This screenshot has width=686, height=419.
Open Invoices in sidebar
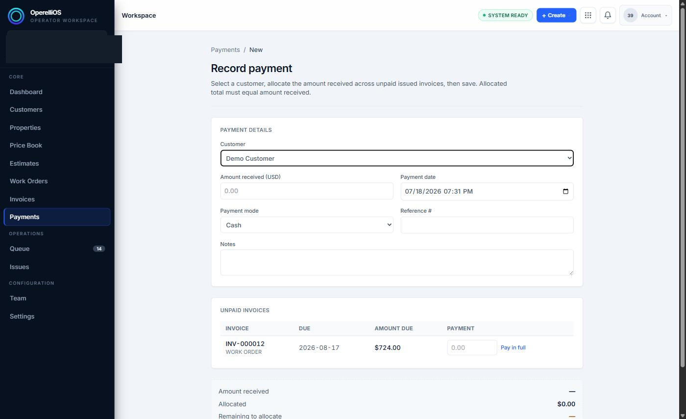tap(57, 199)
